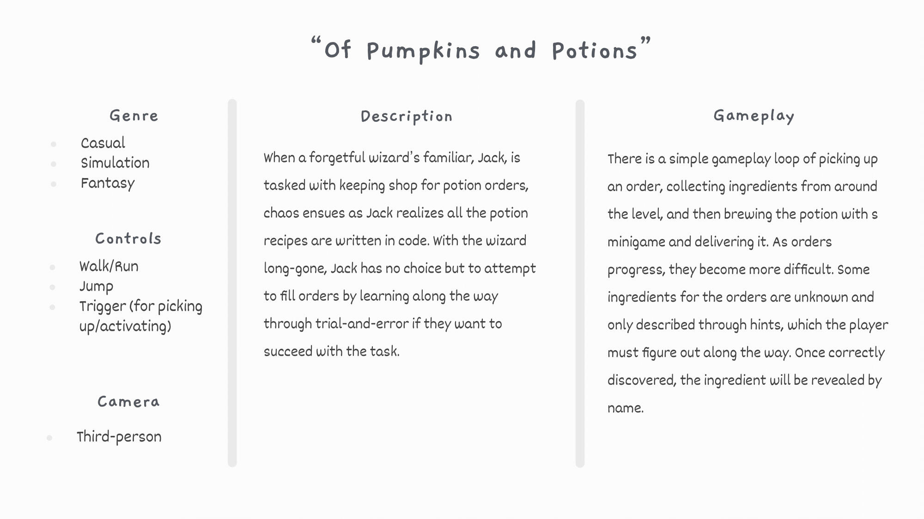This screenshot has width=924, height=519.
Task: Select the Description heading
Action: [407, 116]
